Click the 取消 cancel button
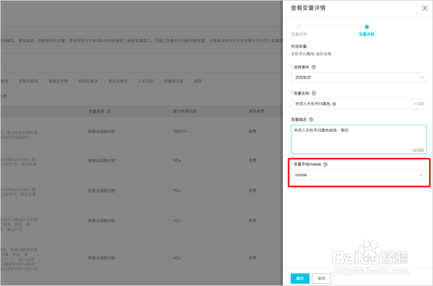 click(x=321, y=279)
